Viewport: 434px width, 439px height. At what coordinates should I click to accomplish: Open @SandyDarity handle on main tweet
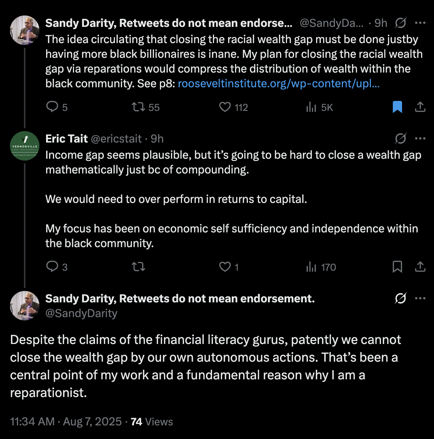[x=81, y=313]
